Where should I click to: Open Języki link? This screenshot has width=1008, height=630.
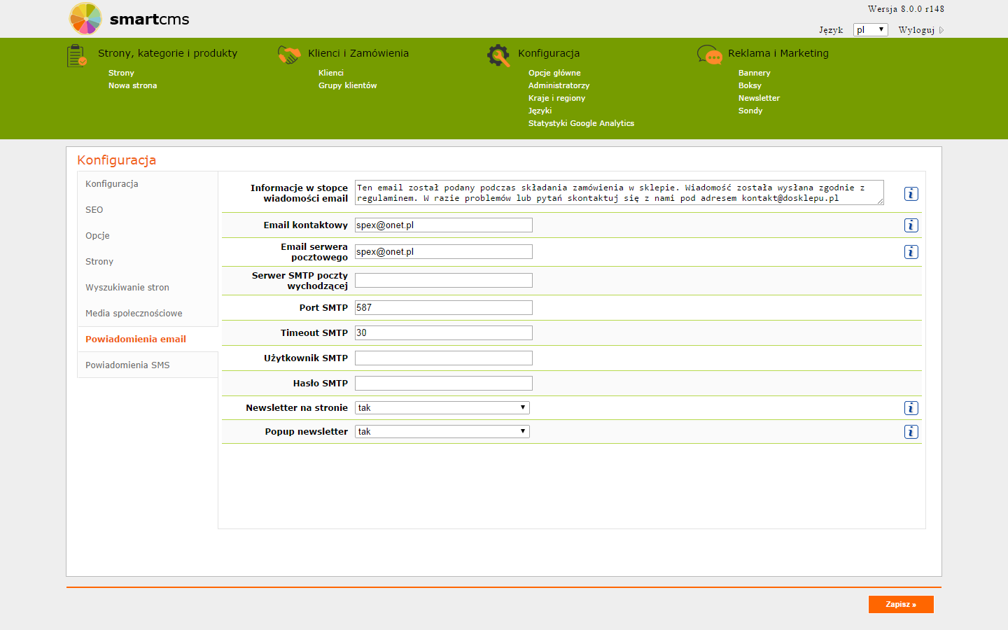coord(540,111)
